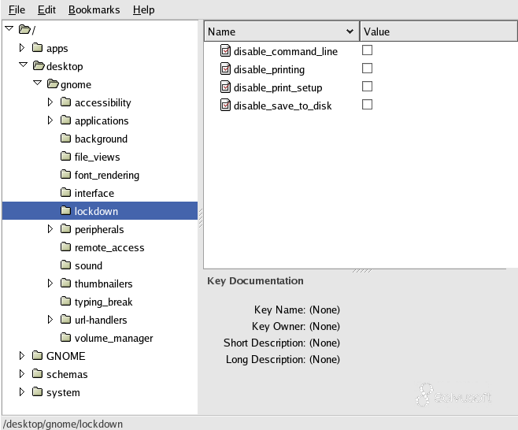Select the sound tree label
This screenshot has width=518, height=430.
coord(88,265)
